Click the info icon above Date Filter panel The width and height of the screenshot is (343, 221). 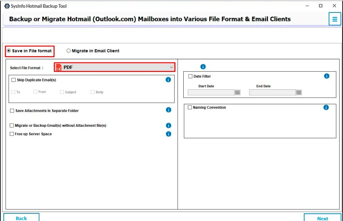tap(203, 67)
